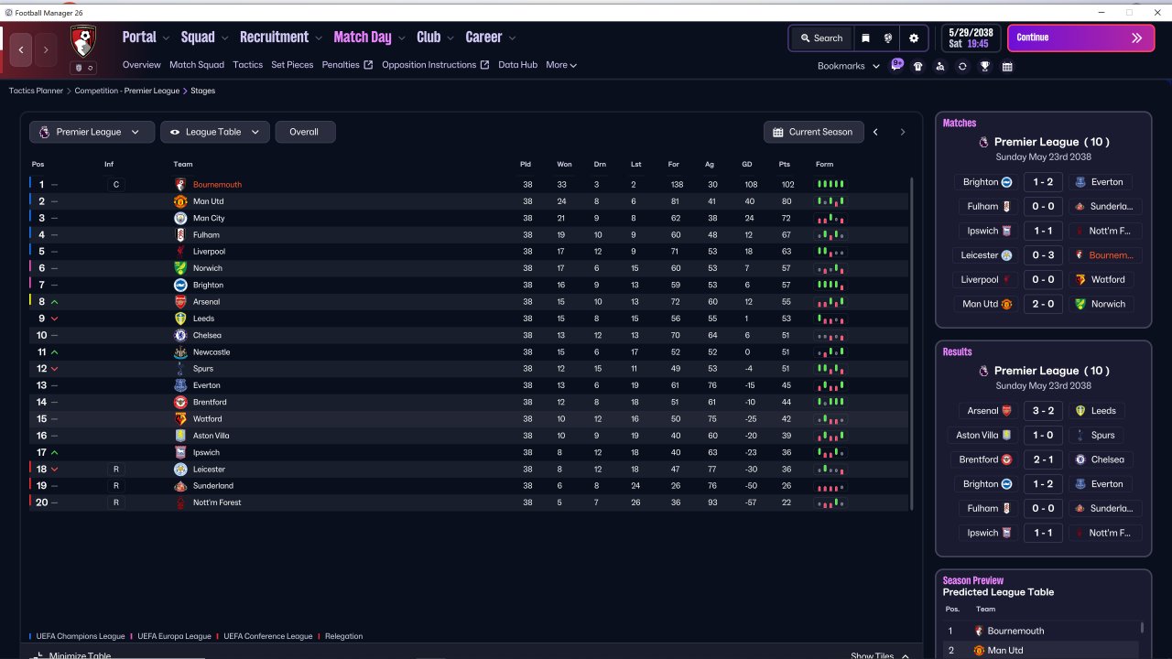Click the shirt icon under the top bar
1172x659 pixels.
[x=918, y=66]
